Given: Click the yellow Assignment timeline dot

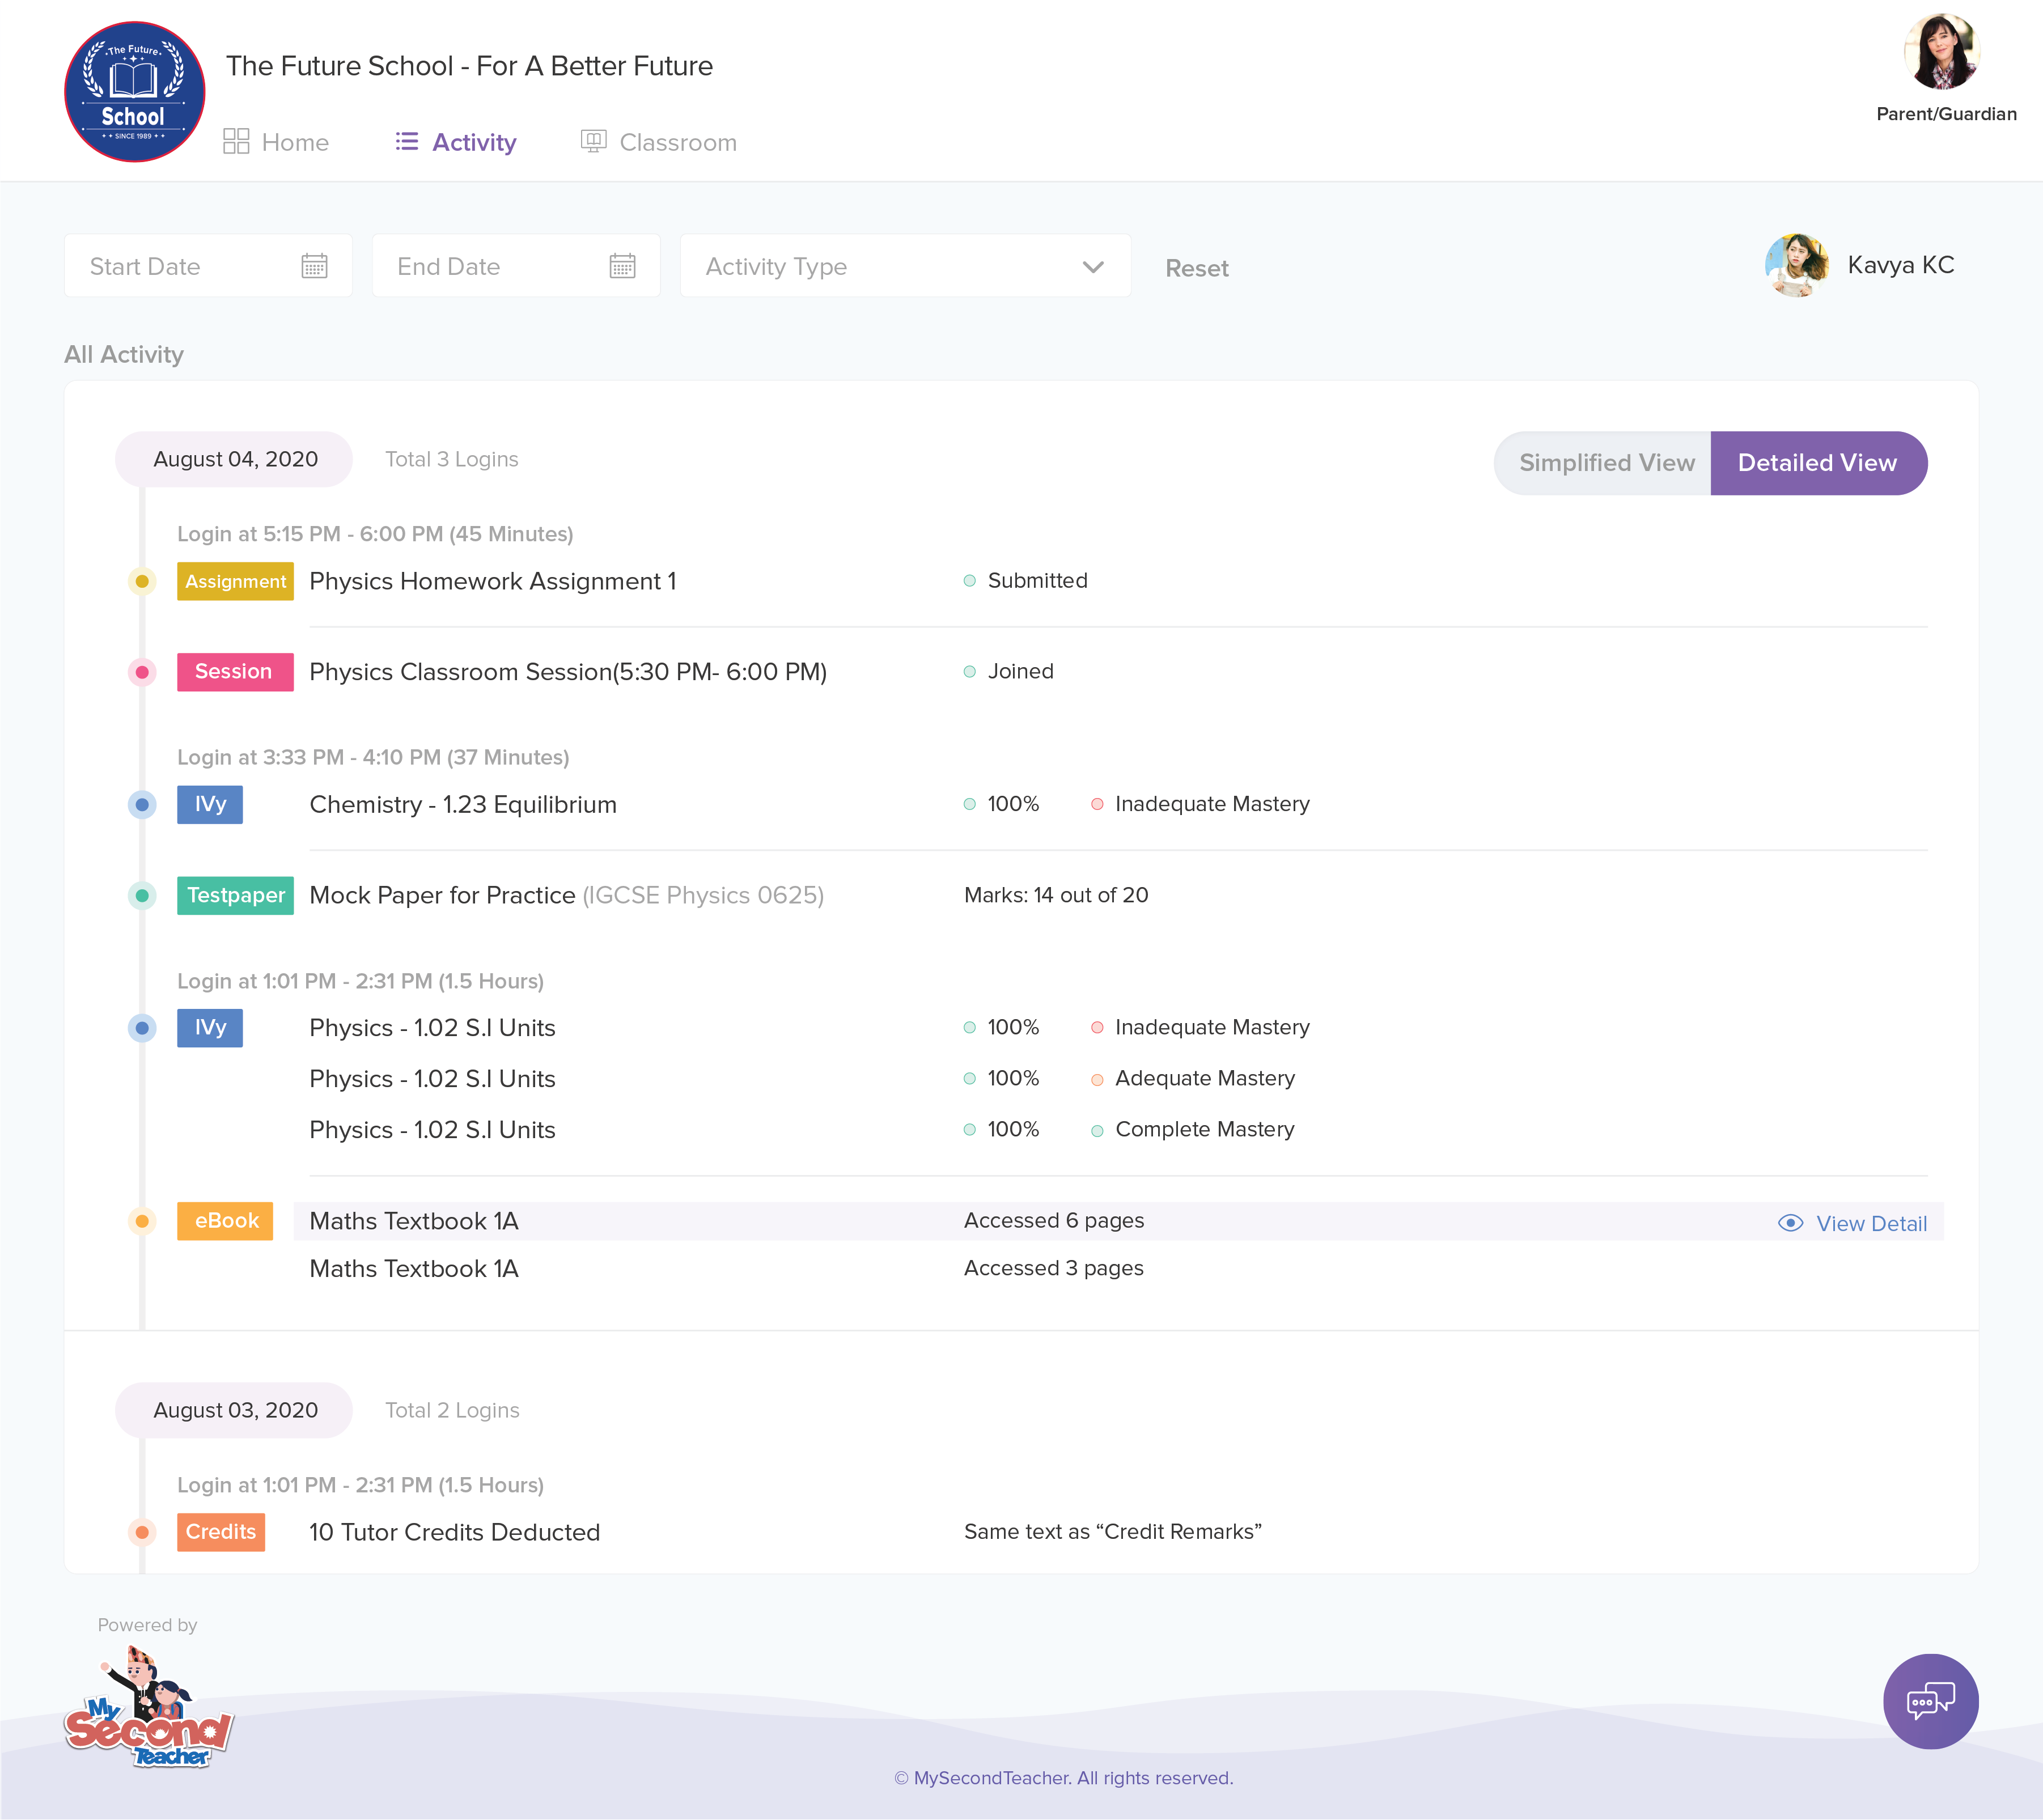Looking at the screenshot, I should (x=142, y=581).
